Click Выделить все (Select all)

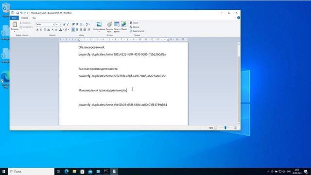[x=137, y=31]
